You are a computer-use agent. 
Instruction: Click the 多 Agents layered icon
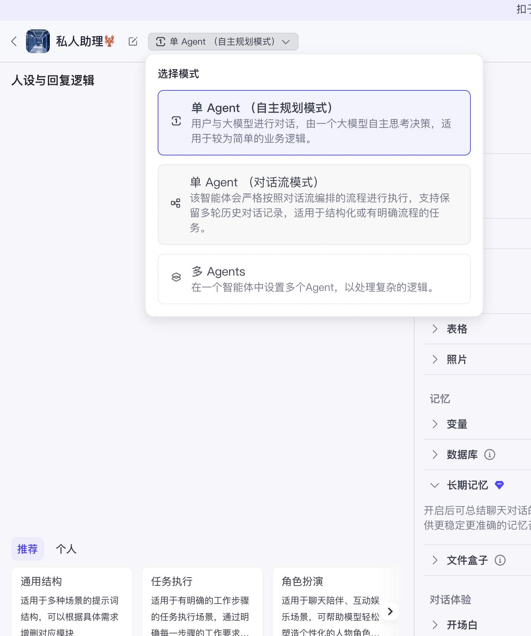point(176,277)
